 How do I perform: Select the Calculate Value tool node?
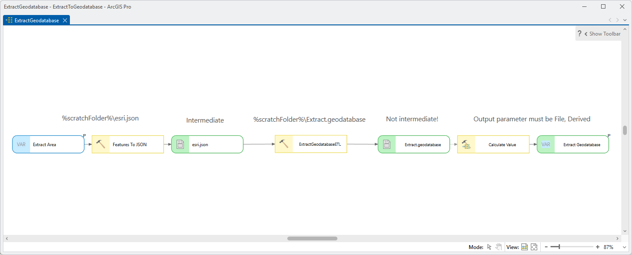click(493, 144)
